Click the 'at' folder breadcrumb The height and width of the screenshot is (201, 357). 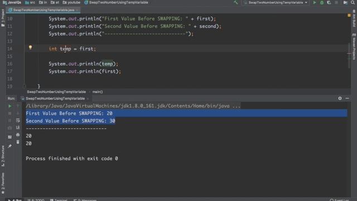[55, 2]
